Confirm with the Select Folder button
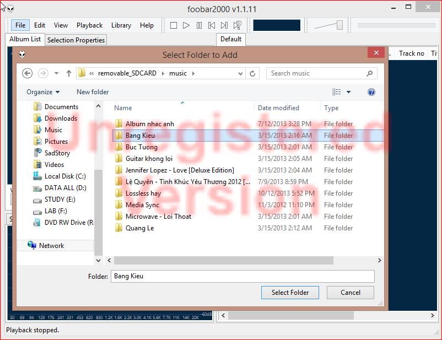442x340 pixels. coord(290,293)
